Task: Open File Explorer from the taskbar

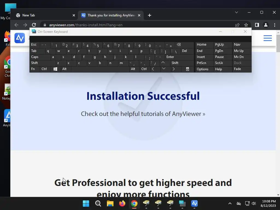Action: pyautogui.click(x=110, y=203)
